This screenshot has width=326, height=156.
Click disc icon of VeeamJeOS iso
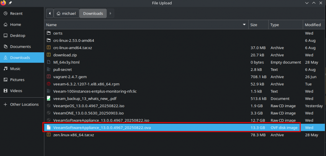(49, 106)
